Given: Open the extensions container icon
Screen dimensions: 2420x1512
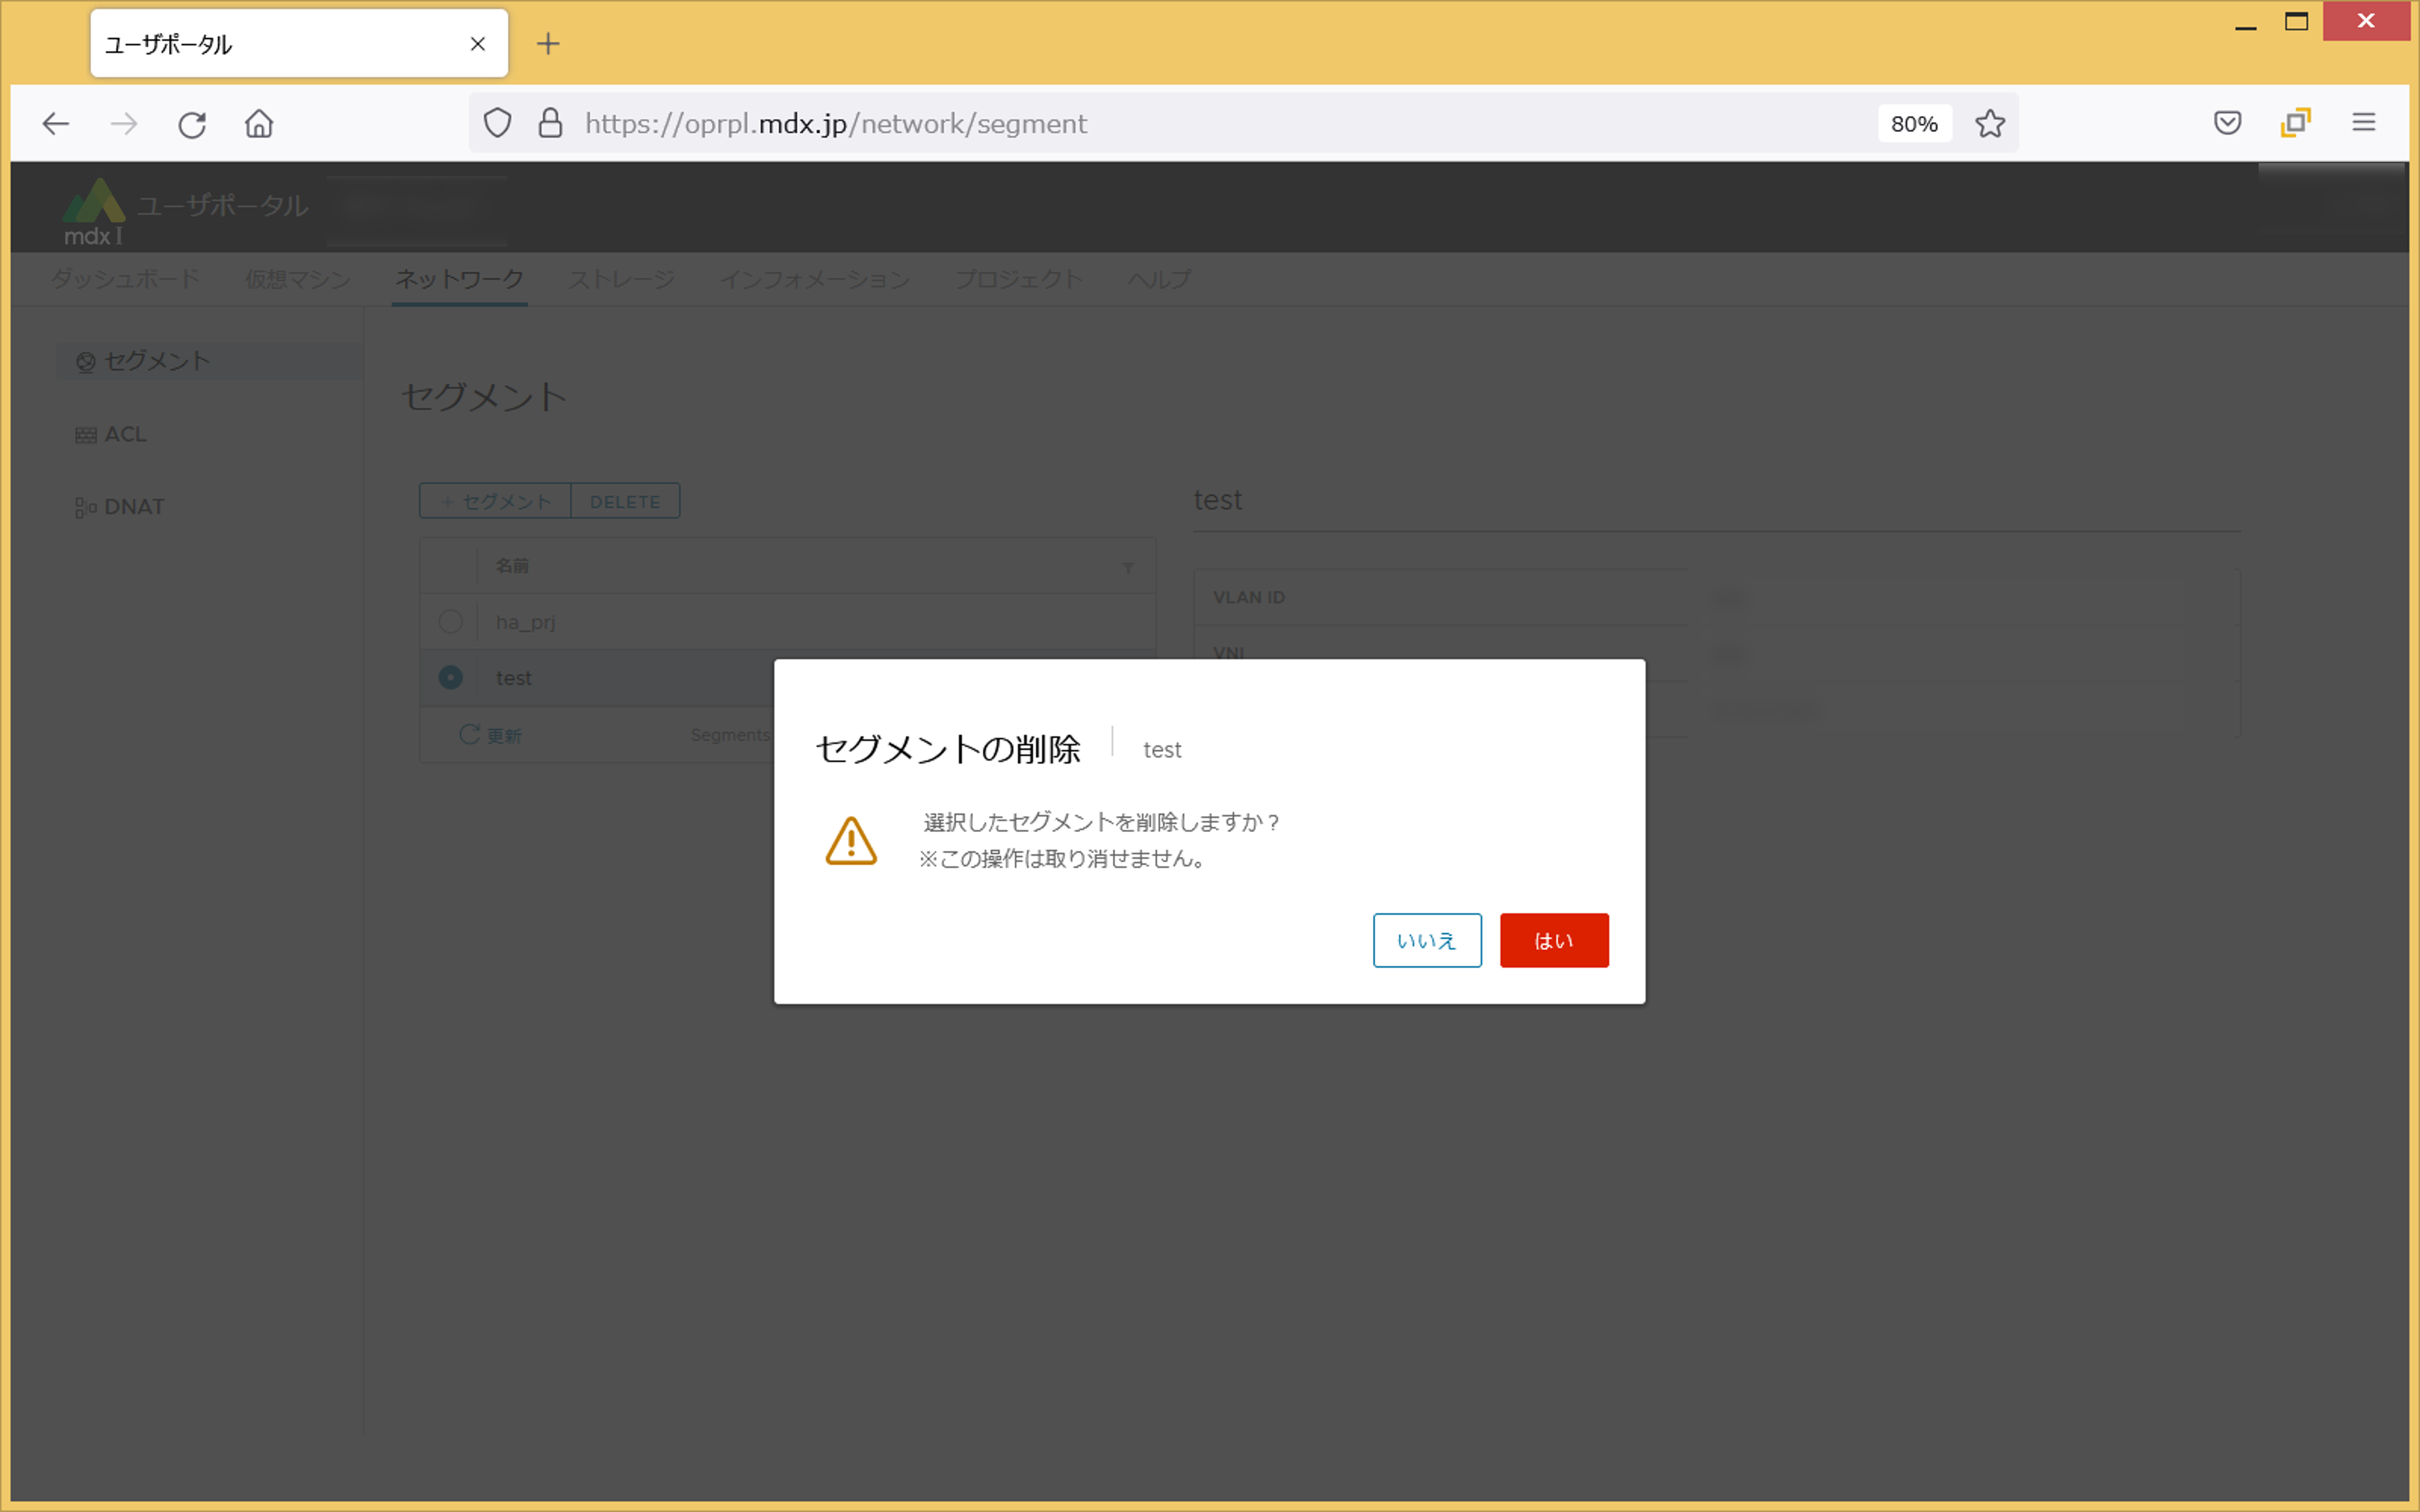Looking at the screenshot, I should 2295,122.
